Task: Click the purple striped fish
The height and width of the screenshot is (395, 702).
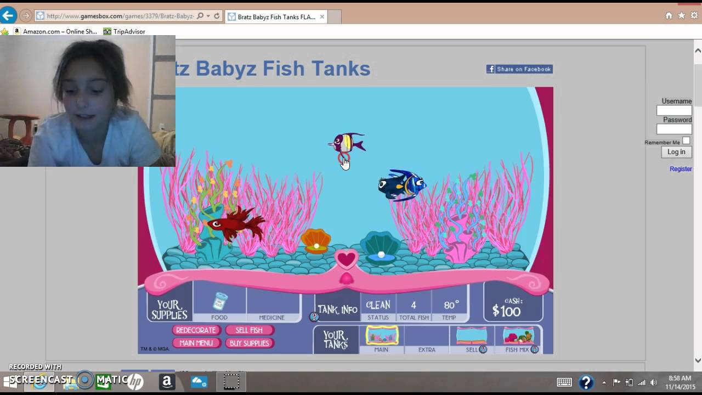Action: coord(347,143)
